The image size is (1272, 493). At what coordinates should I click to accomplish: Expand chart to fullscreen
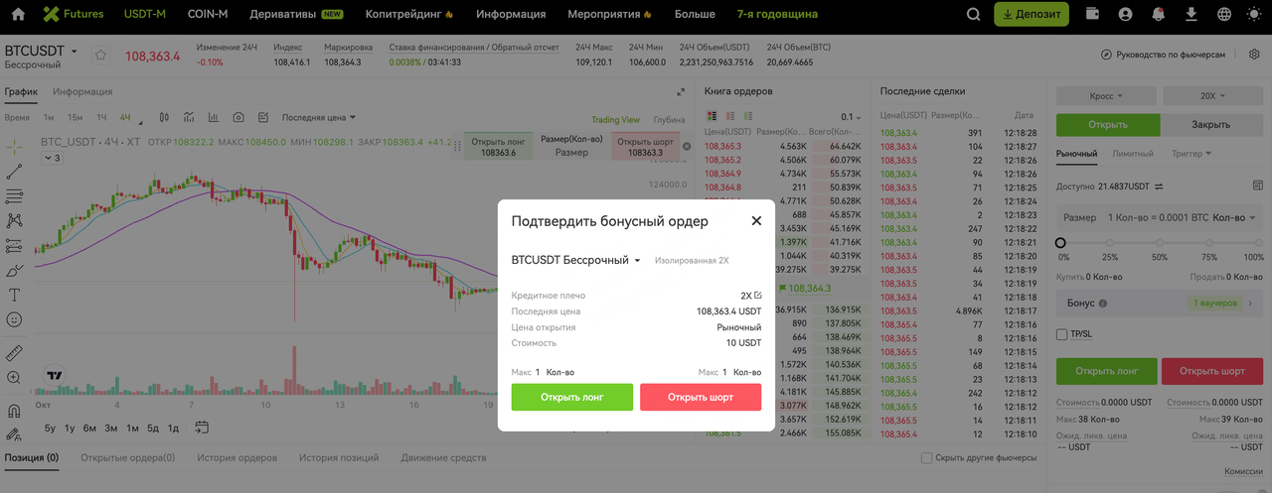point(681,92)
